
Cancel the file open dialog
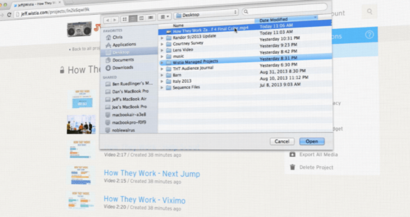[282, 141]
